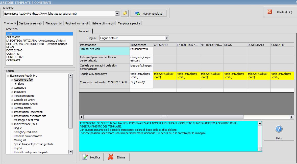Expand the Indicizzazione / SEO node
This screenshot has width=297, height=164.
(x=12, y=124)
